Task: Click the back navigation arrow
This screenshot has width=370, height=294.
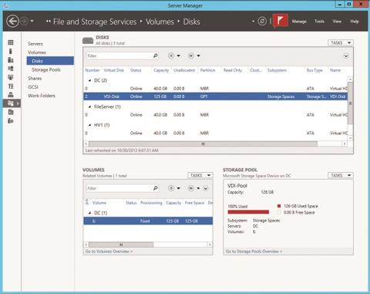Action: click(12, 21)
